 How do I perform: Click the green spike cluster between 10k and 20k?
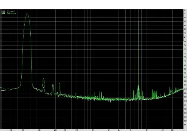[154, 94]
